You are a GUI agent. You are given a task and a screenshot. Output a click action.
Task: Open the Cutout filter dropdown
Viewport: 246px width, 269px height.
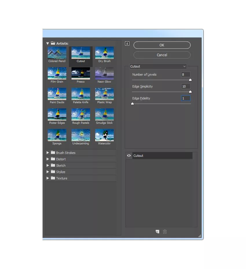point(158,66)
